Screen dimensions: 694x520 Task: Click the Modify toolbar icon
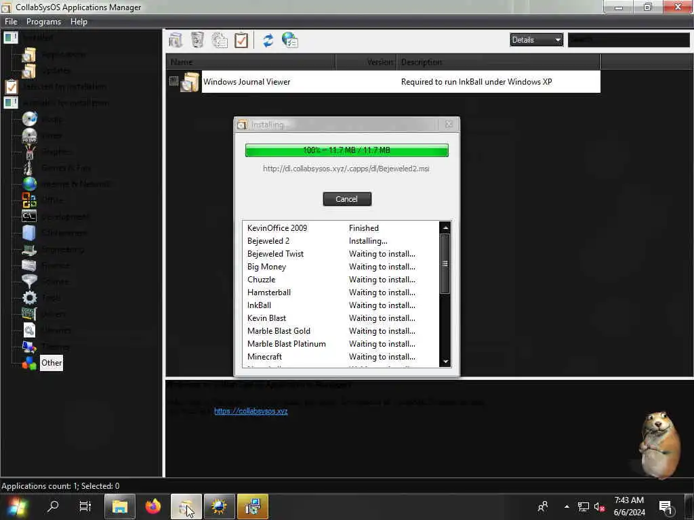coord(220,40)
